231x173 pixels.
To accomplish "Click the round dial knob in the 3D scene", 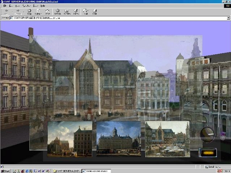I will [x=208, y=134].
